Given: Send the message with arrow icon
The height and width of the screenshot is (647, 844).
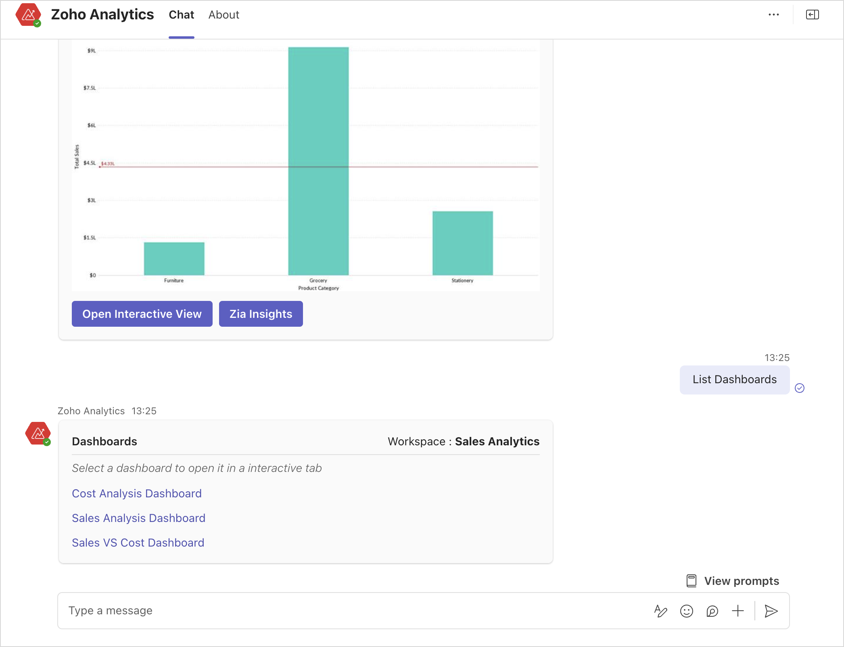Looking at the screenshot, I should pos(771,611).
